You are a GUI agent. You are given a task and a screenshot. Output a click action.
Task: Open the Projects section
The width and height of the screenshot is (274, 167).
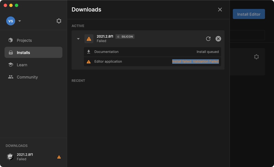24,40
